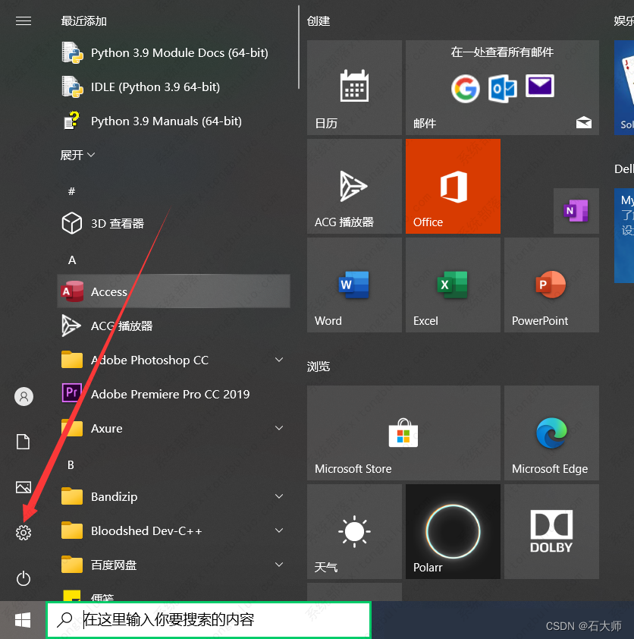Open the Documents icon in sidebar
Image resolution: width=634 pixels, height=639 pixels.
pos(24,442)
